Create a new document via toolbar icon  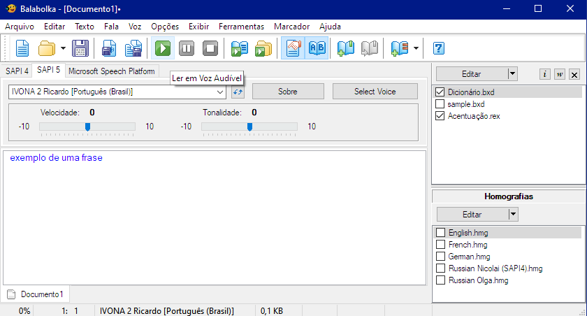(x=23, y=48)
